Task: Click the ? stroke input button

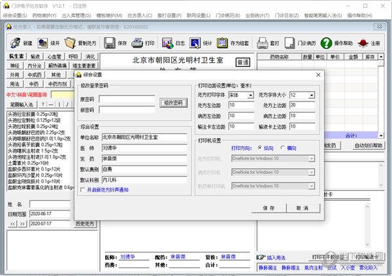Action: click(x=42, y=105)
